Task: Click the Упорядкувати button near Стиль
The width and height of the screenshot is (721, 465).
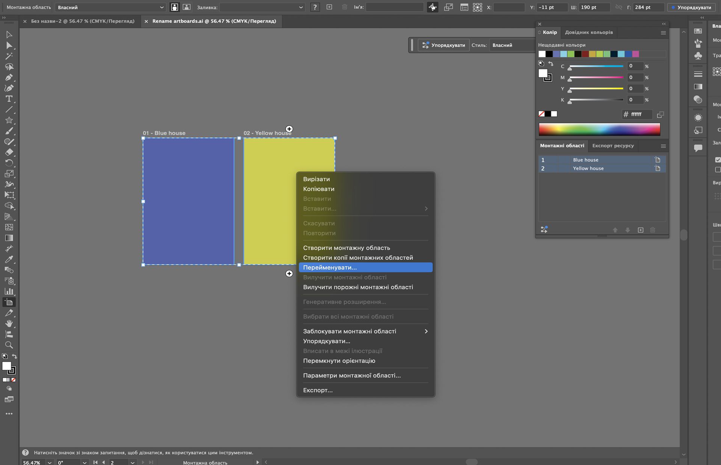Action: tap(443, 45)
